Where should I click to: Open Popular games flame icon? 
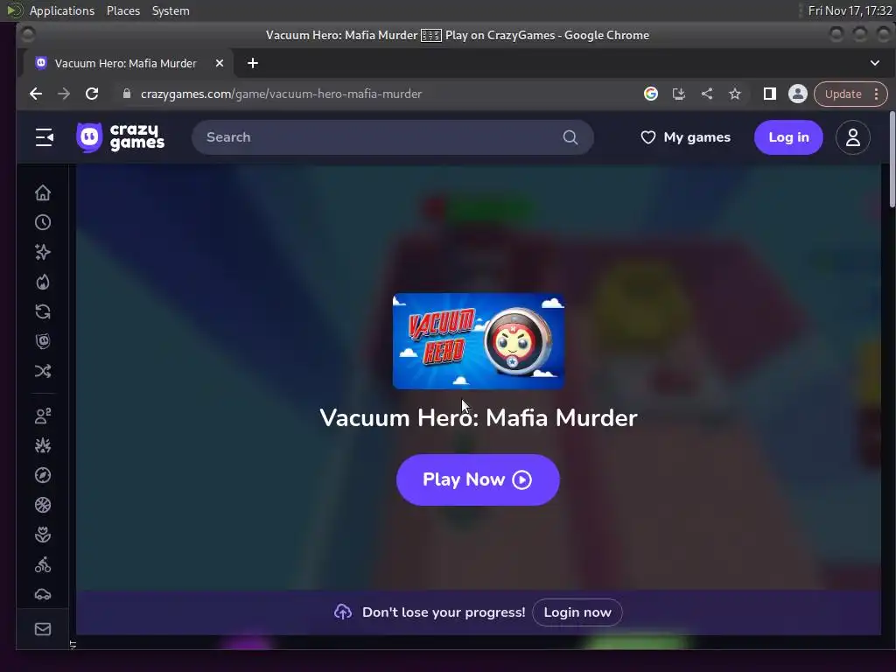pos(43,282)
